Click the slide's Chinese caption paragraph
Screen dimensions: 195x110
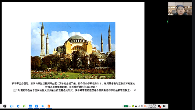pyautogui.click(x=73, y=87)
